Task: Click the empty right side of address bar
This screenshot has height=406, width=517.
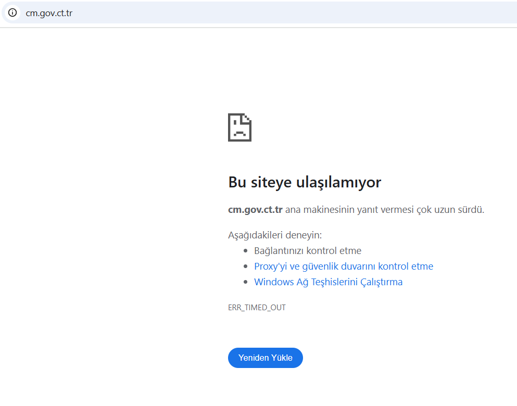Action: 312,13
